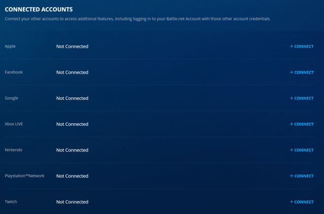Viewport: 324px width, 214px height.
Task: Select the Playstation™Network service label
Action: 24,176
